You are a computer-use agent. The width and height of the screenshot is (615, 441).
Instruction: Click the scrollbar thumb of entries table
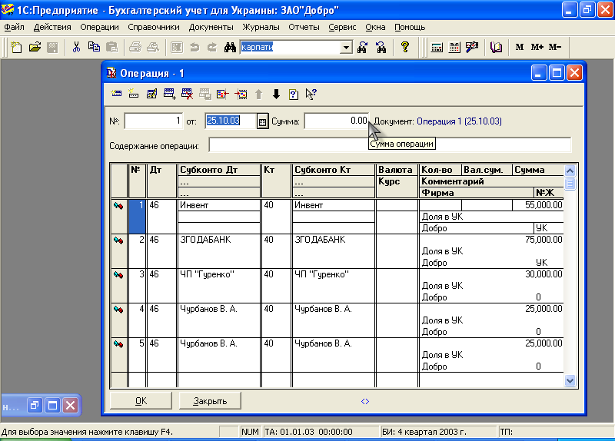[x=570, y=184]
